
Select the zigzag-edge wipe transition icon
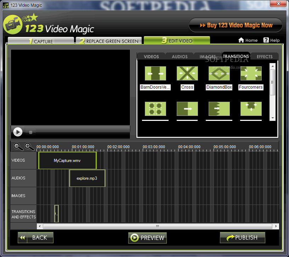[219, 109]
